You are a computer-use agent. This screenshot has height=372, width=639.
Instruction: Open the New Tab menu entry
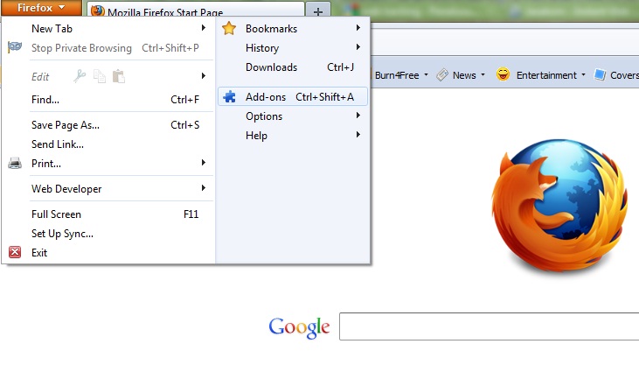pos(108,29)
